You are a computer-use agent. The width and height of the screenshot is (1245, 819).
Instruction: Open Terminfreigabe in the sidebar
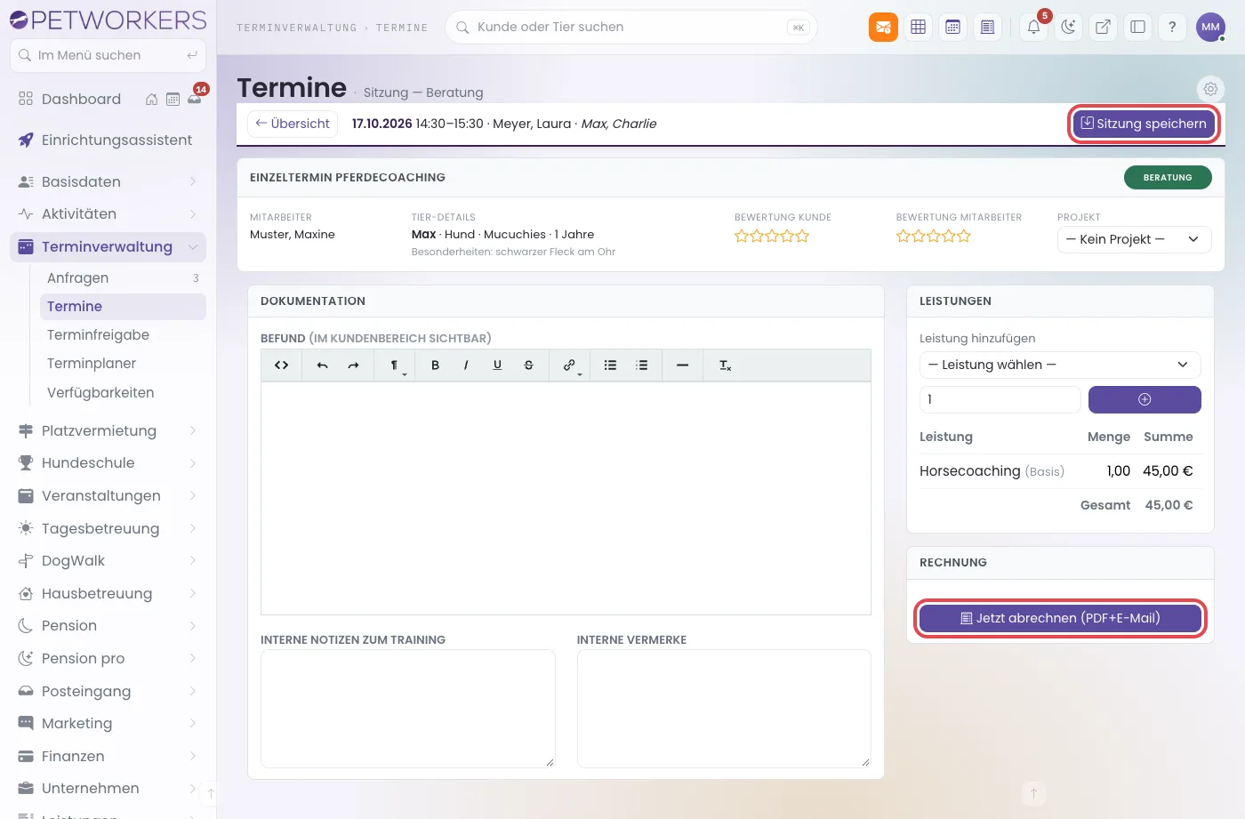tap(123, 335)
